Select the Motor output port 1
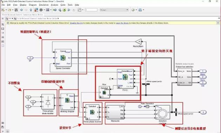221x133 pixels. tap(203, 71)
